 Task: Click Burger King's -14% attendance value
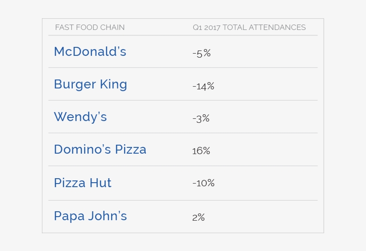[204, 86]
